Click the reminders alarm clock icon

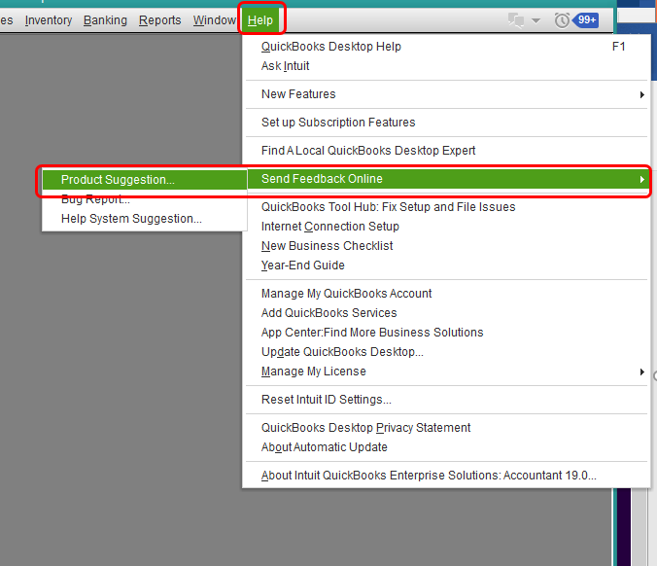pyautogui.click(x=562, y=20)
